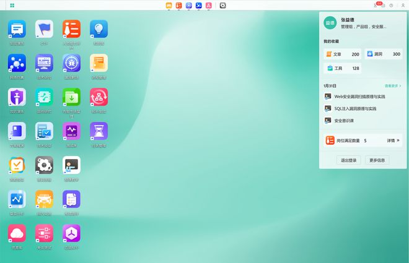Open the purple shield-and-sword desktop app
Viewport: 409px width, 263px height.
click(x=17, y=97)
